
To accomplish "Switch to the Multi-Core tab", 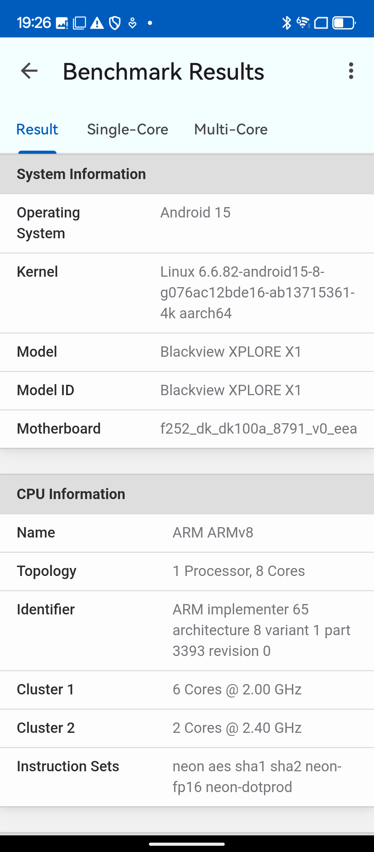I will pos(231,130).
